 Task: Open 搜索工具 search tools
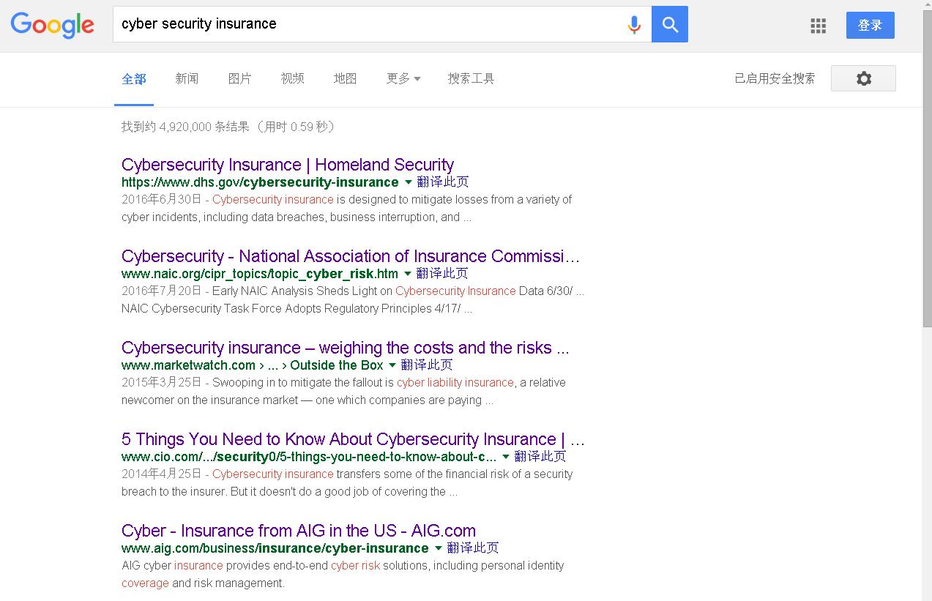click(471, 78)
